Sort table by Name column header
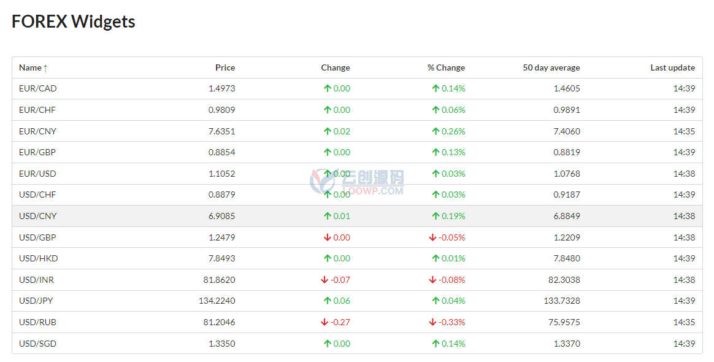714x362 pixels. point(30,68)
